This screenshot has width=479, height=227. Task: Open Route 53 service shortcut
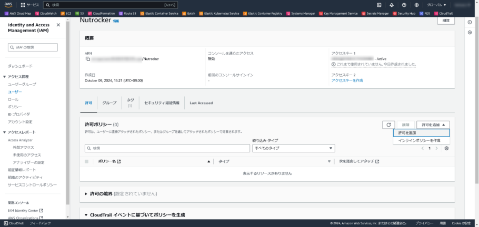(128, 14)
